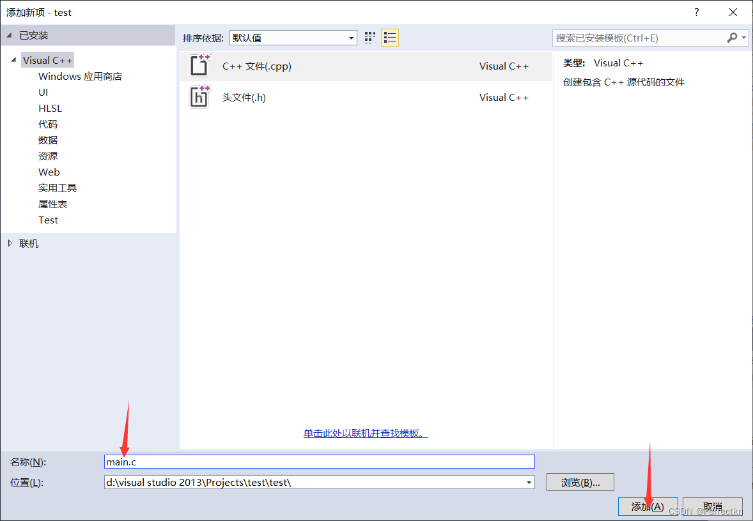Click the 浏览(B)... button
The width and height of the screenshot is (753, 521).
click(580, 483)
